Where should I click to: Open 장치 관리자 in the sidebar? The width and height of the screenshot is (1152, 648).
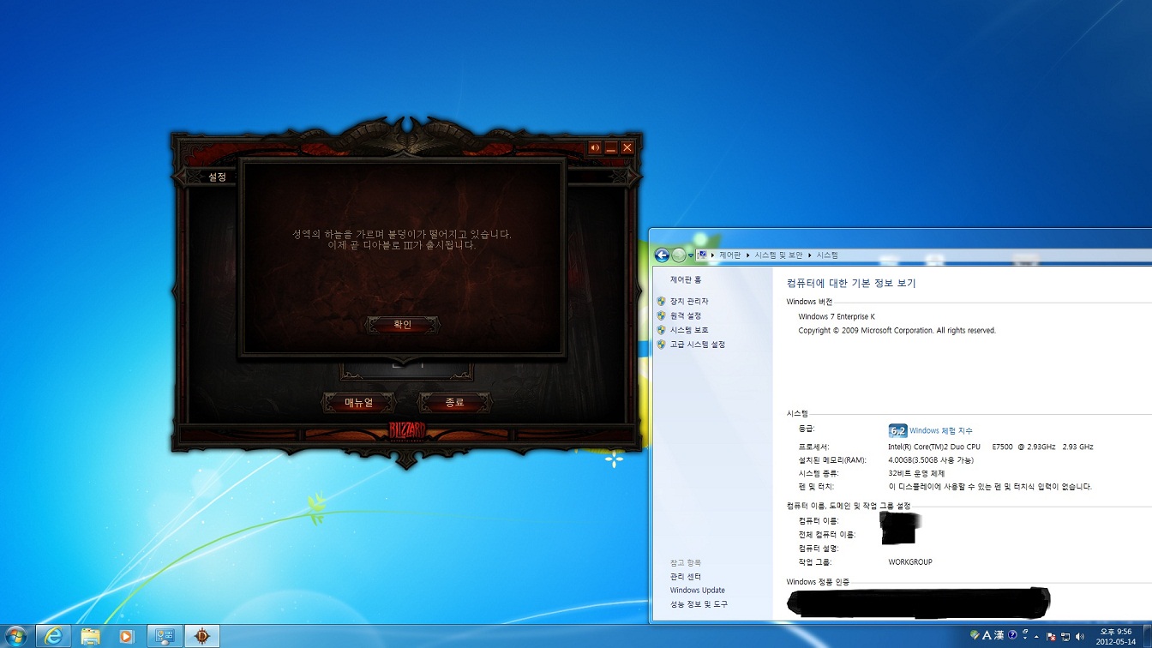tap(689, 302)
